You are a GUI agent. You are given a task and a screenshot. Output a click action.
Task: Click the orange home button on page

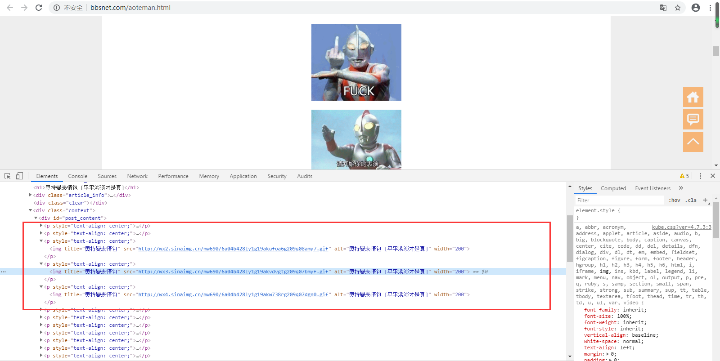pos(693,97)
